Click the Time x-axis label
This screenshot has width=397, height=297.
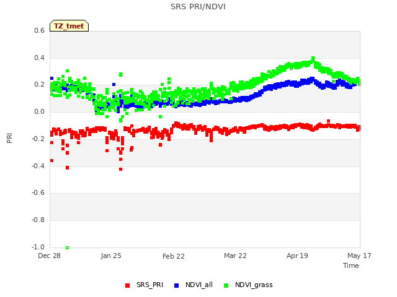pyautogui.click(x=350, y=265)
